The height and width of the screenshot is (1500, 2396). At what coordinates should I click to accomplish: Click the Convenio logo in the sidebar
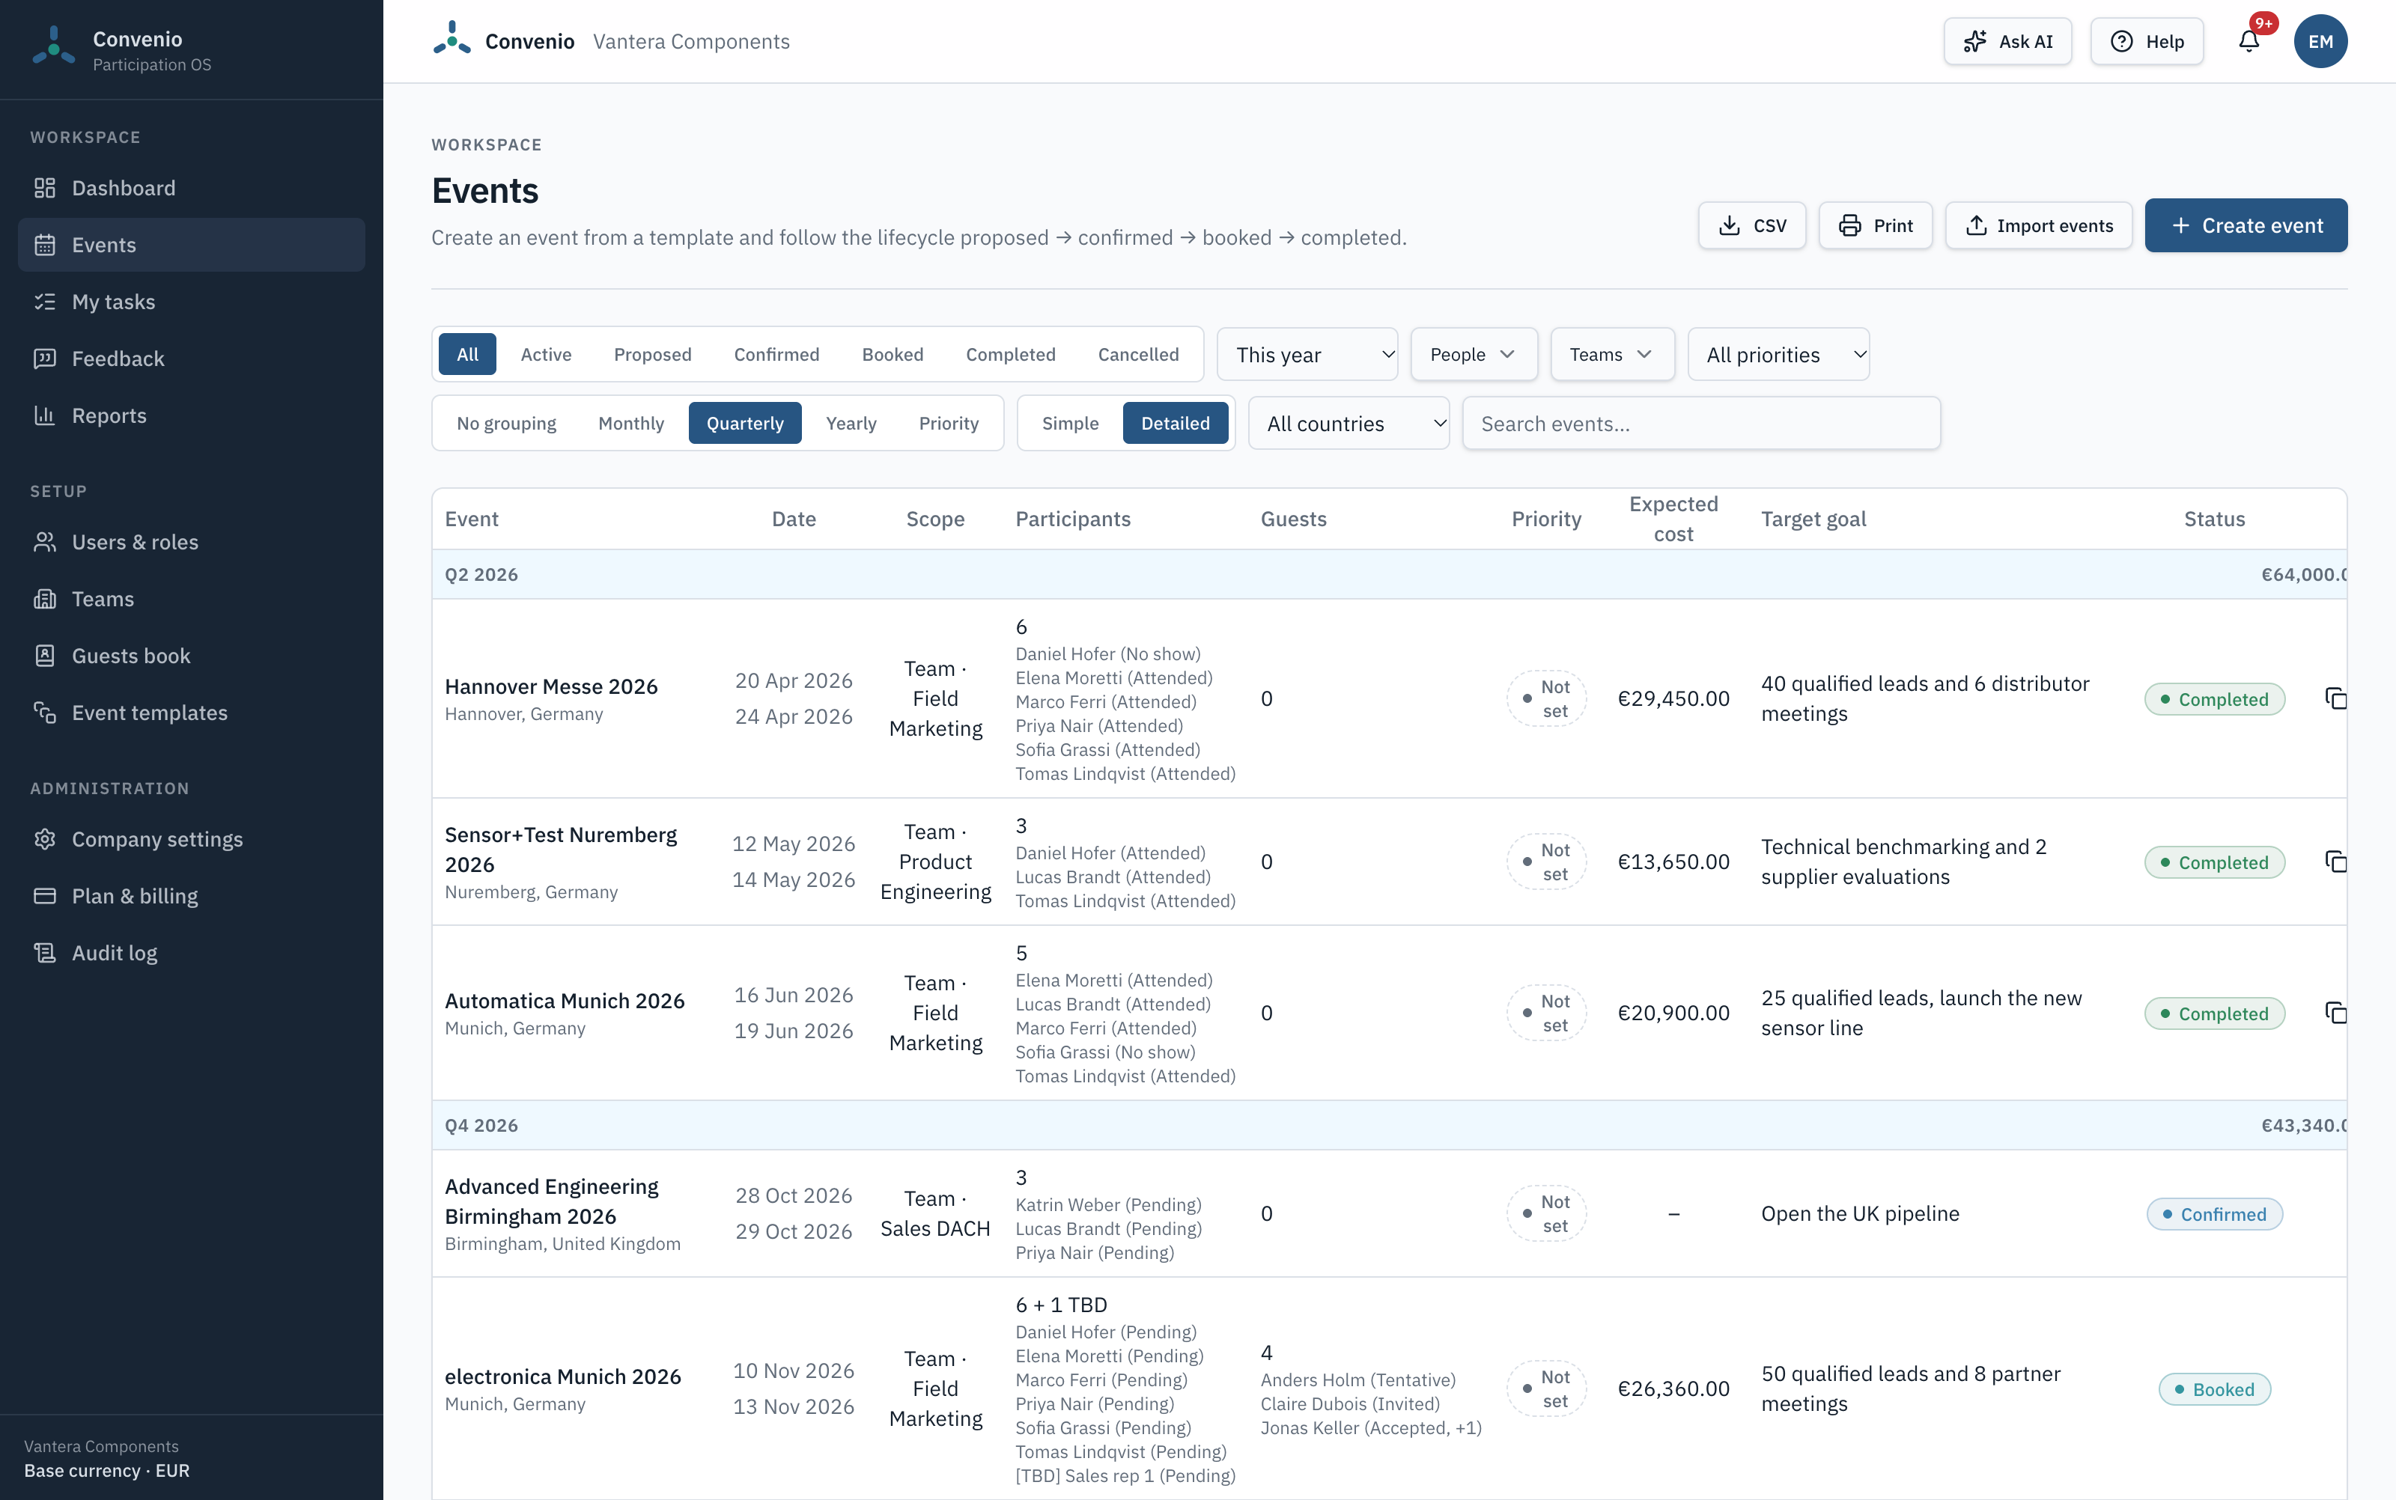click(54, 46)
